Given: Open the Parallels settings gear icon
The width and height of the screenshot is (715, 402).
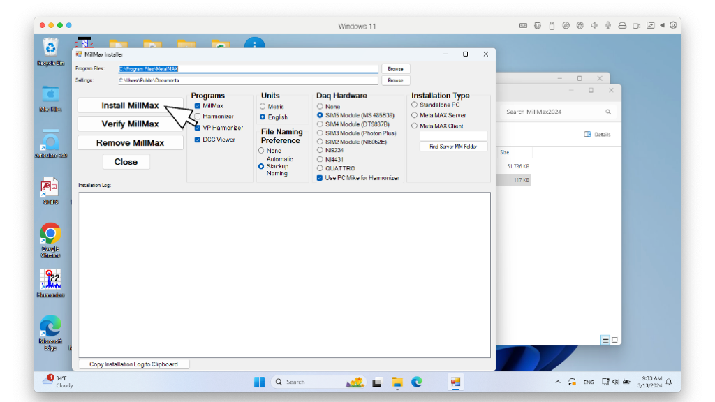Looking at the screenshot, I should [x=674, y=26].
